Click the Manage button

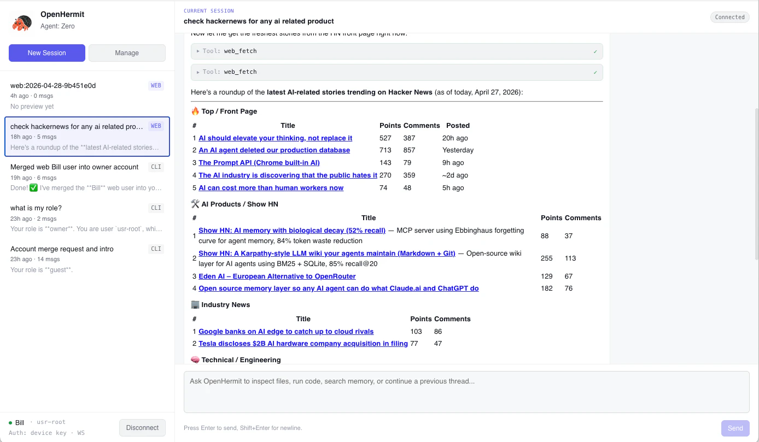(x=126, y=52)
